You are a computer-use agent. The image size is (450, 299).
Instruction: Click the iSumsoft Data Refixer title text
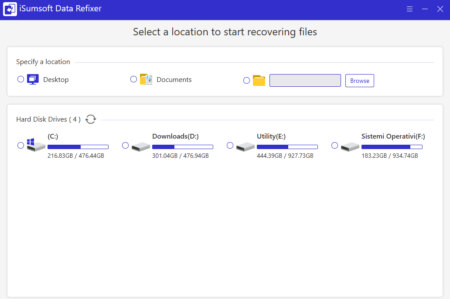61,9
